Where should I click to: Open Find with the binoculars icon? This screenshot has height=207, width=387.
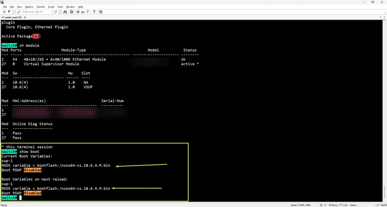(65, 12)
